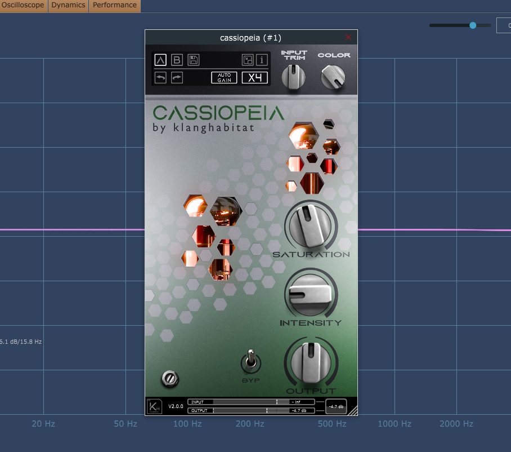This screenshot has height=452, width=511.
Task: Select preset slot B
Action: point(177,60)
